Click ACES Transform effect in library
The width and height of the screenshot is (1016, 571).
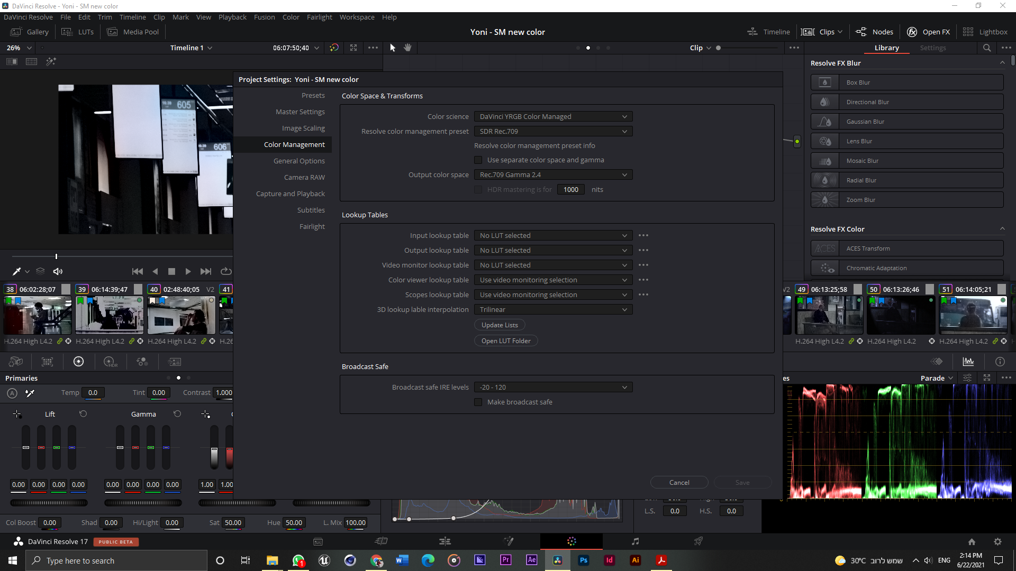coord(907,248)
